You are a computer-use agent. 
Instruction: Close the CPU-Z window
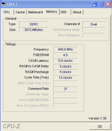tap(108, 4)
